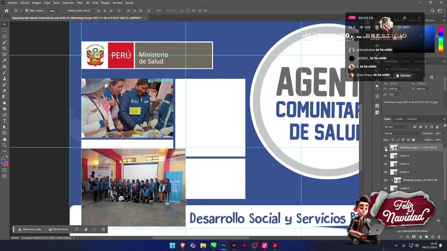Select the Hand tool

click(x=5, y=139)
